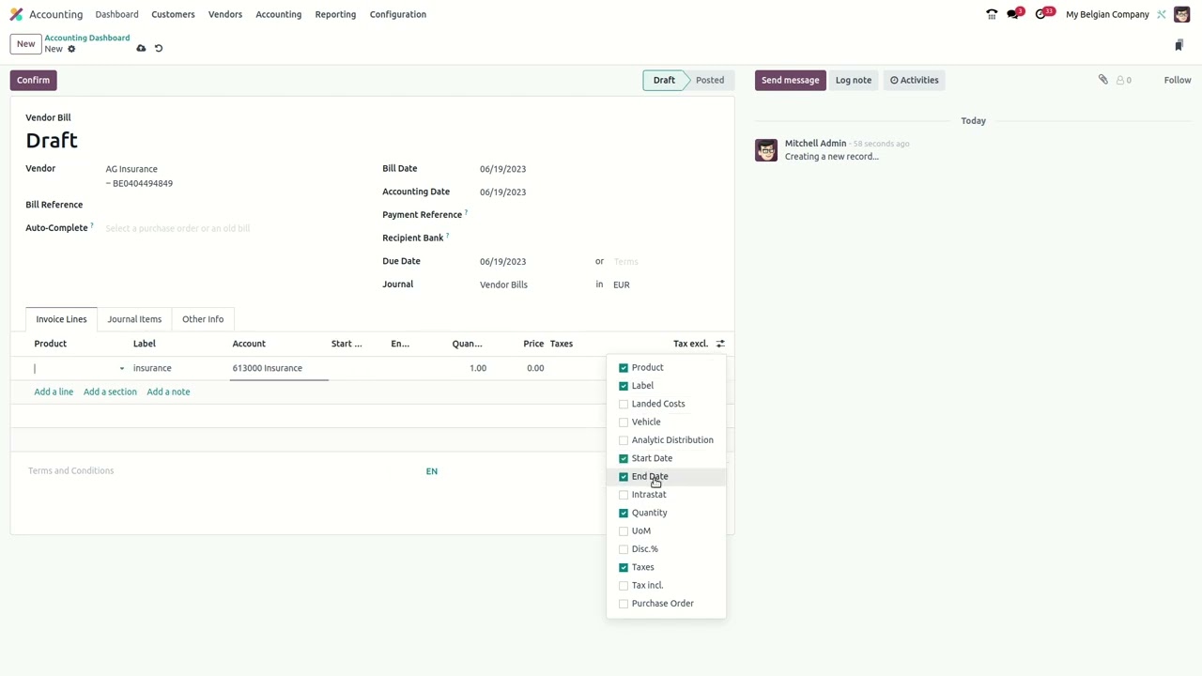Enable the Disc.% column
The width and height of the screenshot is (1202, 676).
(624, 549)
